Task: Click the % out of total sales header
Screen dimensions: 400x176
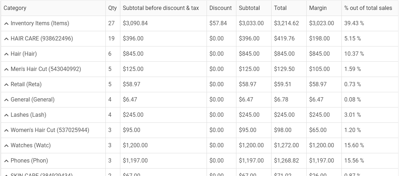Action: pos(368,8)
